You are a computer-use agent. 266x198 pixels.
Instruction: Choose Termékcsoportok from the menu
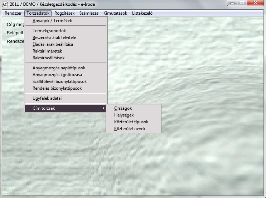tap(49, 31)
